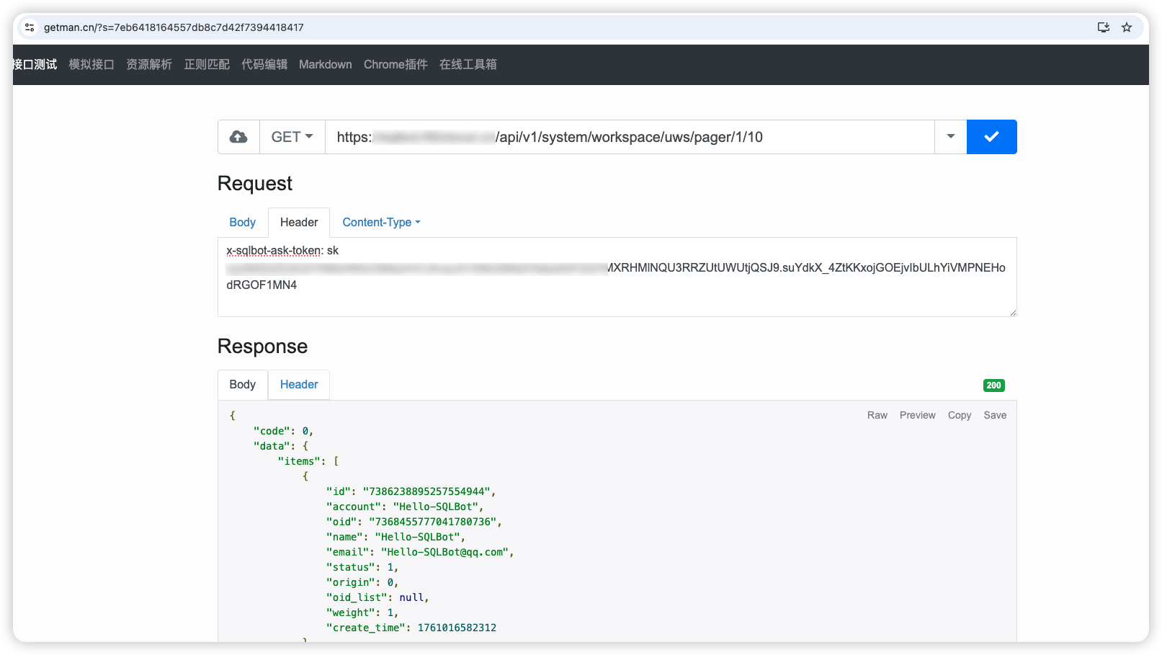Click the cloud import icon beside GET
This screenshot has width=1162, height=655.
[x=238, y=136]
